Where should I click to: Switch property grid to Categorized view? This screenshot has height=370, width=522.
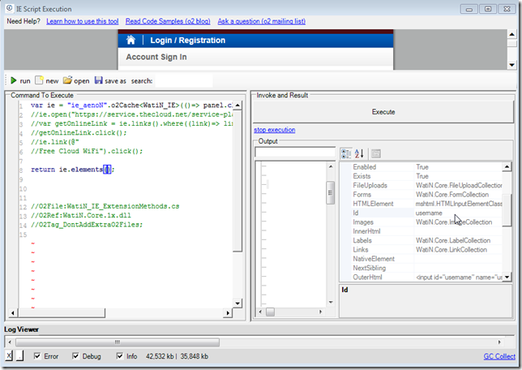[x=346, y=153]
